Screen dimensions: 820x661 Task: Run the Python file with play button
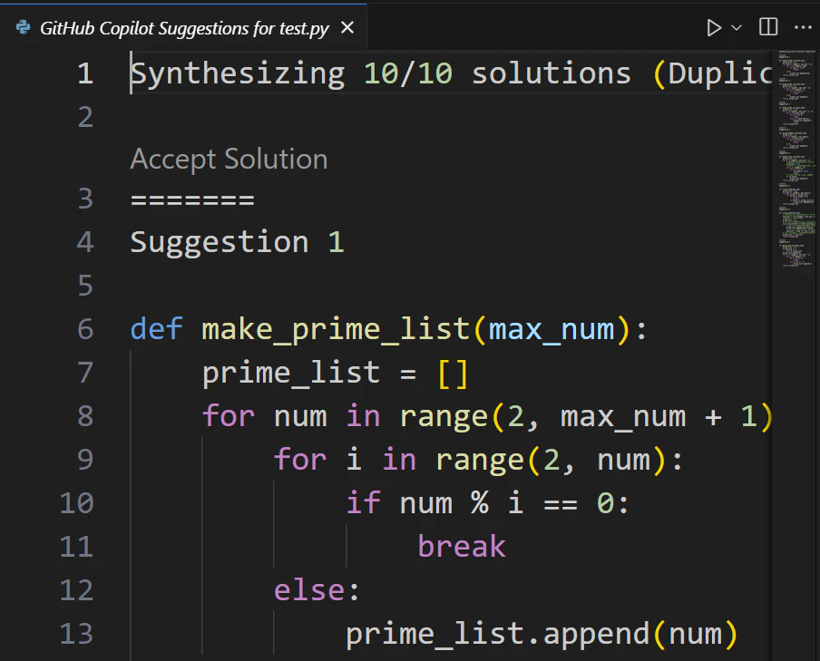pyautogui.click(x=713, y=28)
